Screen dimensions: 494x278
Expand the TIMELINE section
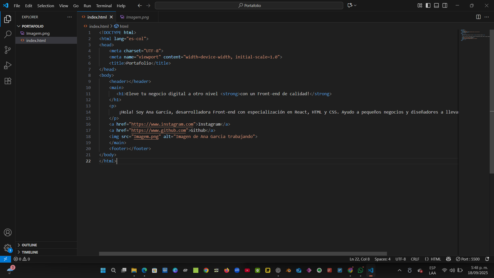[30, 252]
